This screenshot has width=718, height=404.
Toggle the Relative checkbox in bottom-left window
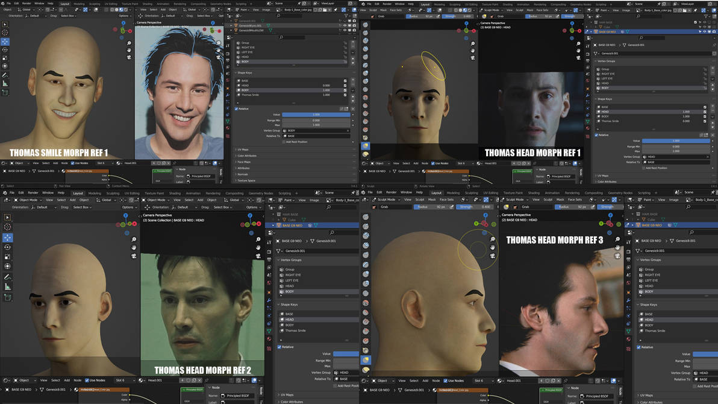tap(279, 347)
